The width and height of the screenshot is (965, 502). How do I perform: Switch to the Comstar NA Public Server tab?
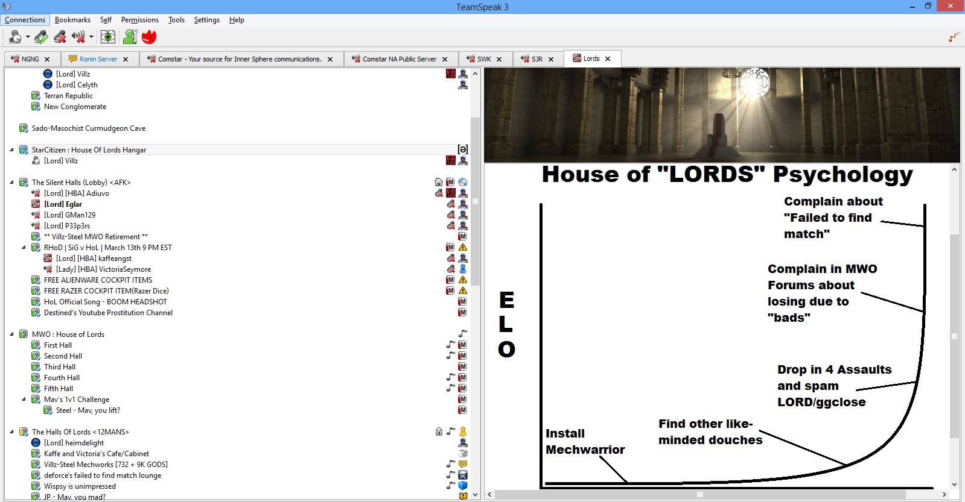click(x=401, y=59)
